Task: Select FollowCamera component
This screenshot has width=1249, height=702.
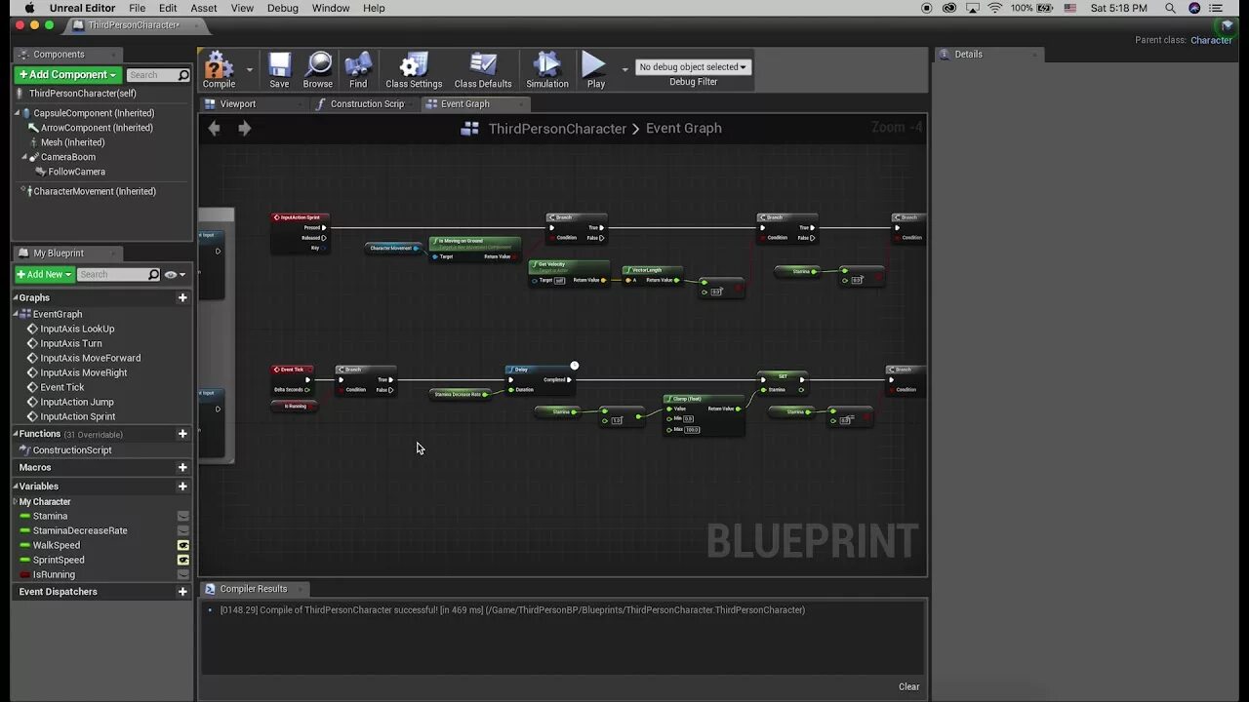Action: [x=77, y=172]
